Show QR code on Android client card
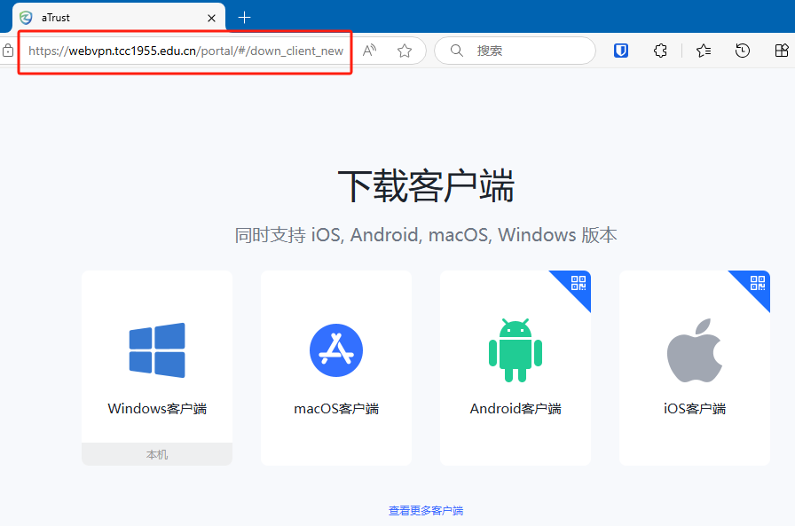 tap(579, 283)
